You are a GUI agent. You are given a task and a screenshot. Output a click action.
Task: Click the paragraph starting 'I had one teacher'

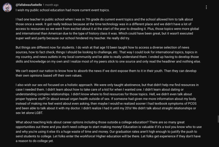[107, 29]
